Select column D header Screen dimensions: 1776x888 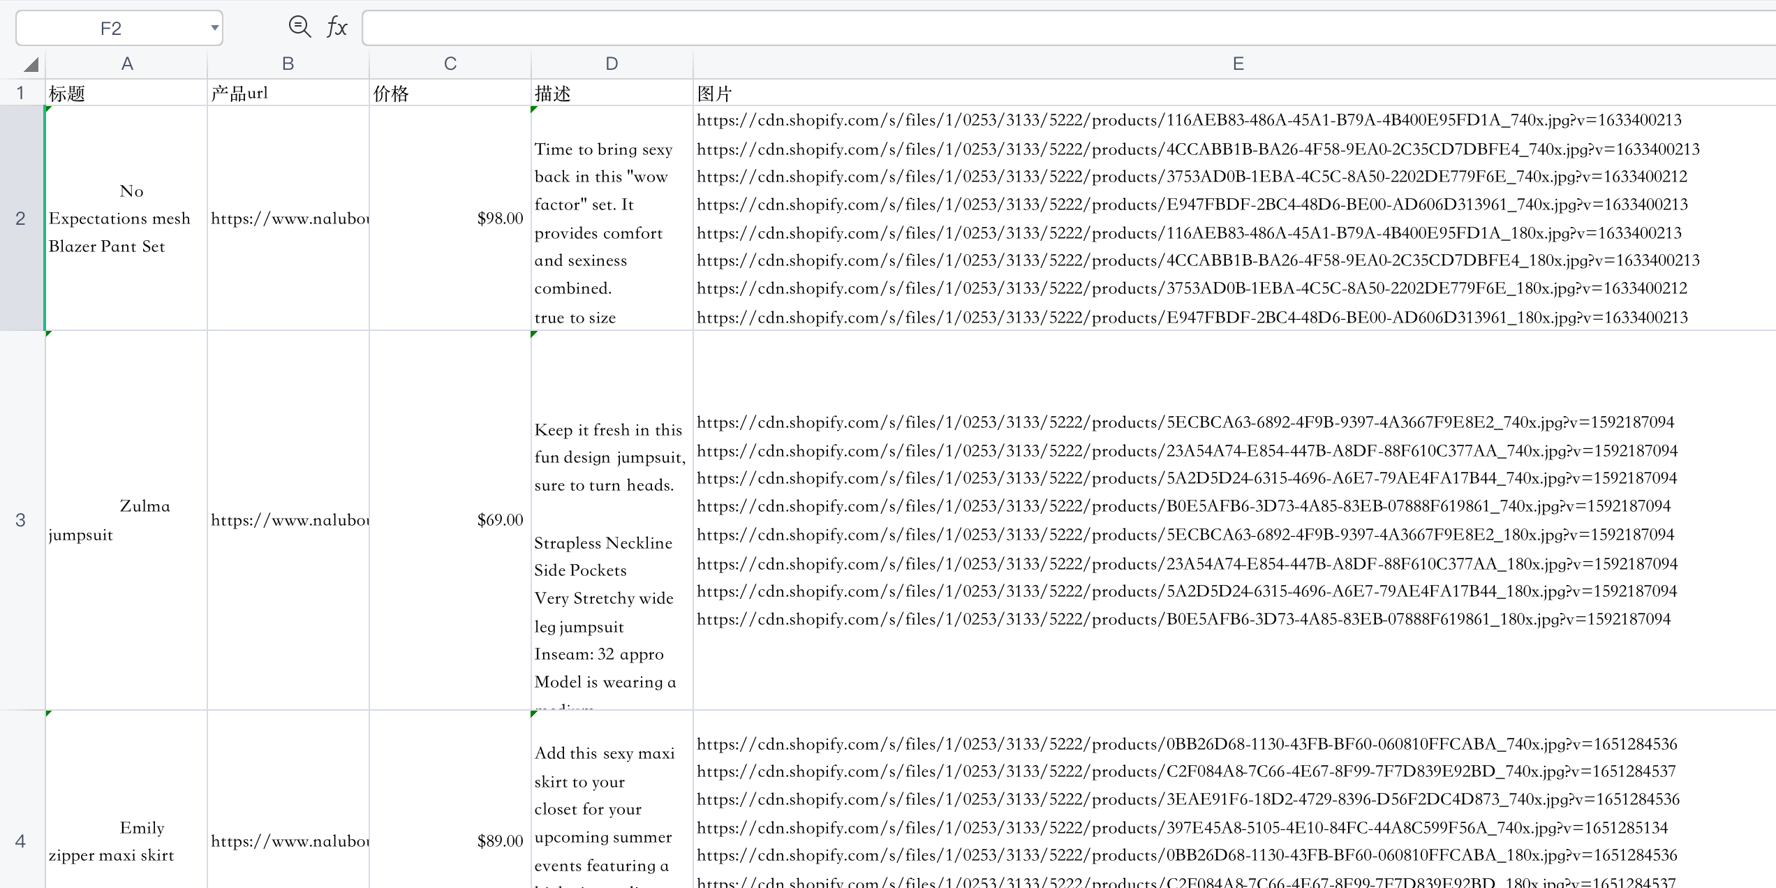tap(612, 64)
